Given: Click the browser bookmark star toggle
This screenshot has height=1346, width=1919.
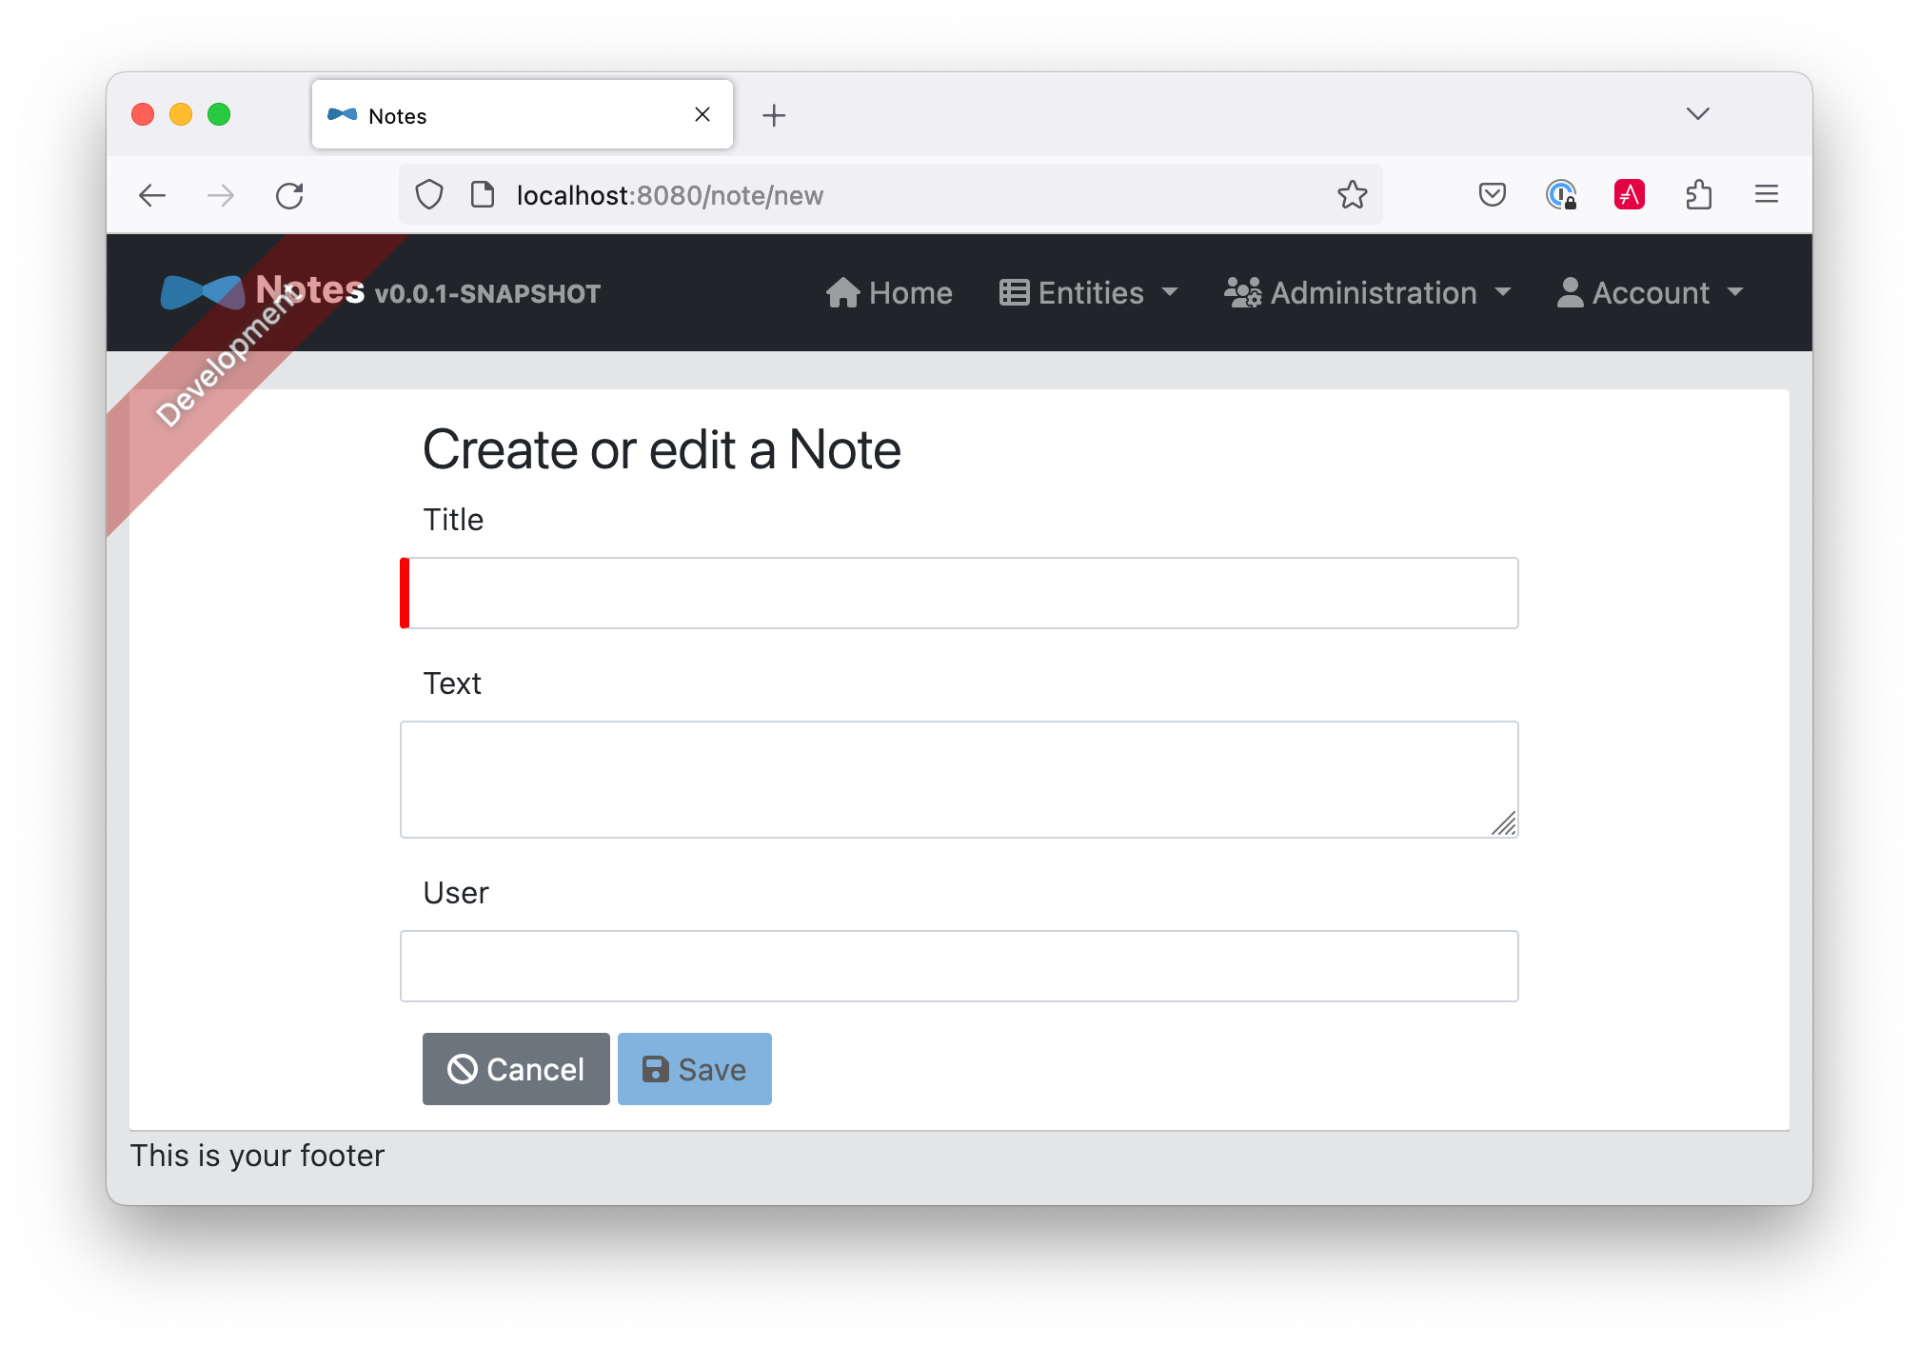Looking at the screenshot, I should [1352, 194].
